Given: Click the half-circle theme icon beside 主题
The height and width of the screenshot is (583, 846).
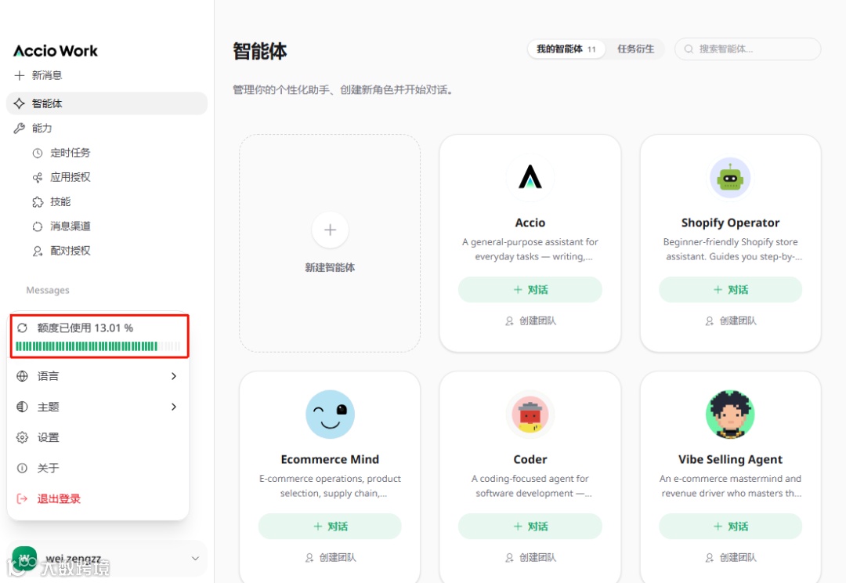Looking at the screenshot, I should (x=22, y=407).
